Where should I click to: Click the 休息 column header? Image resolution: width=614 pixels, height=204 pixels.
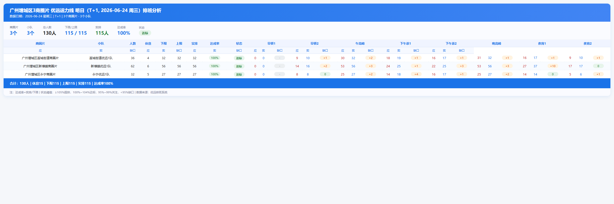pos(148,44)
